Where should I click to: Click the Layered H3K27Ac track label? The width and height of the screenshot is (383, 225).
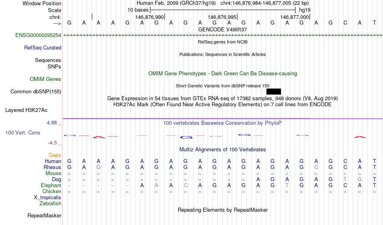click(x=26, y=110)
